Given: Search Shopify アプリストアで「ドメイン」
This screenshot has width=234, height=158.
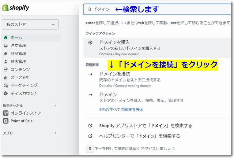Looking at the screenshot, I should click(x=146, y=125).
